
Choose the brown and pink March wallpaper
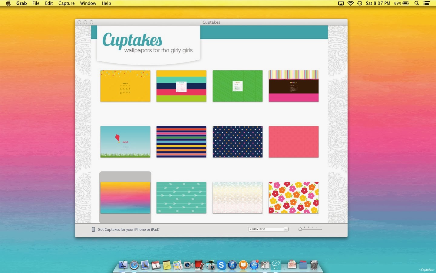294,86
